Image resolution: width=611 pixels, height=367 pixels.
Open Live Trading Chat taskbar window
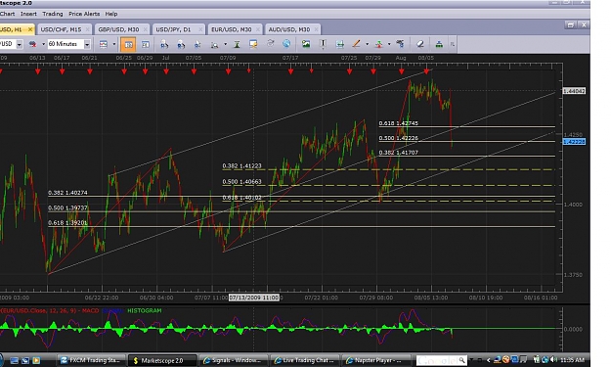(x=304, y=360)
